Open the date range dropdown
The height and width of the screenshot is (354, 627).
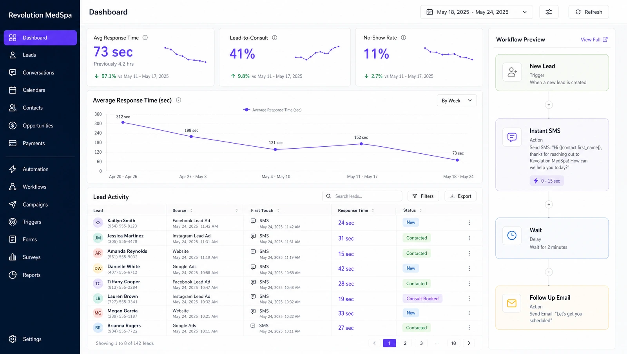pyautogui.click(x=477, y=12)
